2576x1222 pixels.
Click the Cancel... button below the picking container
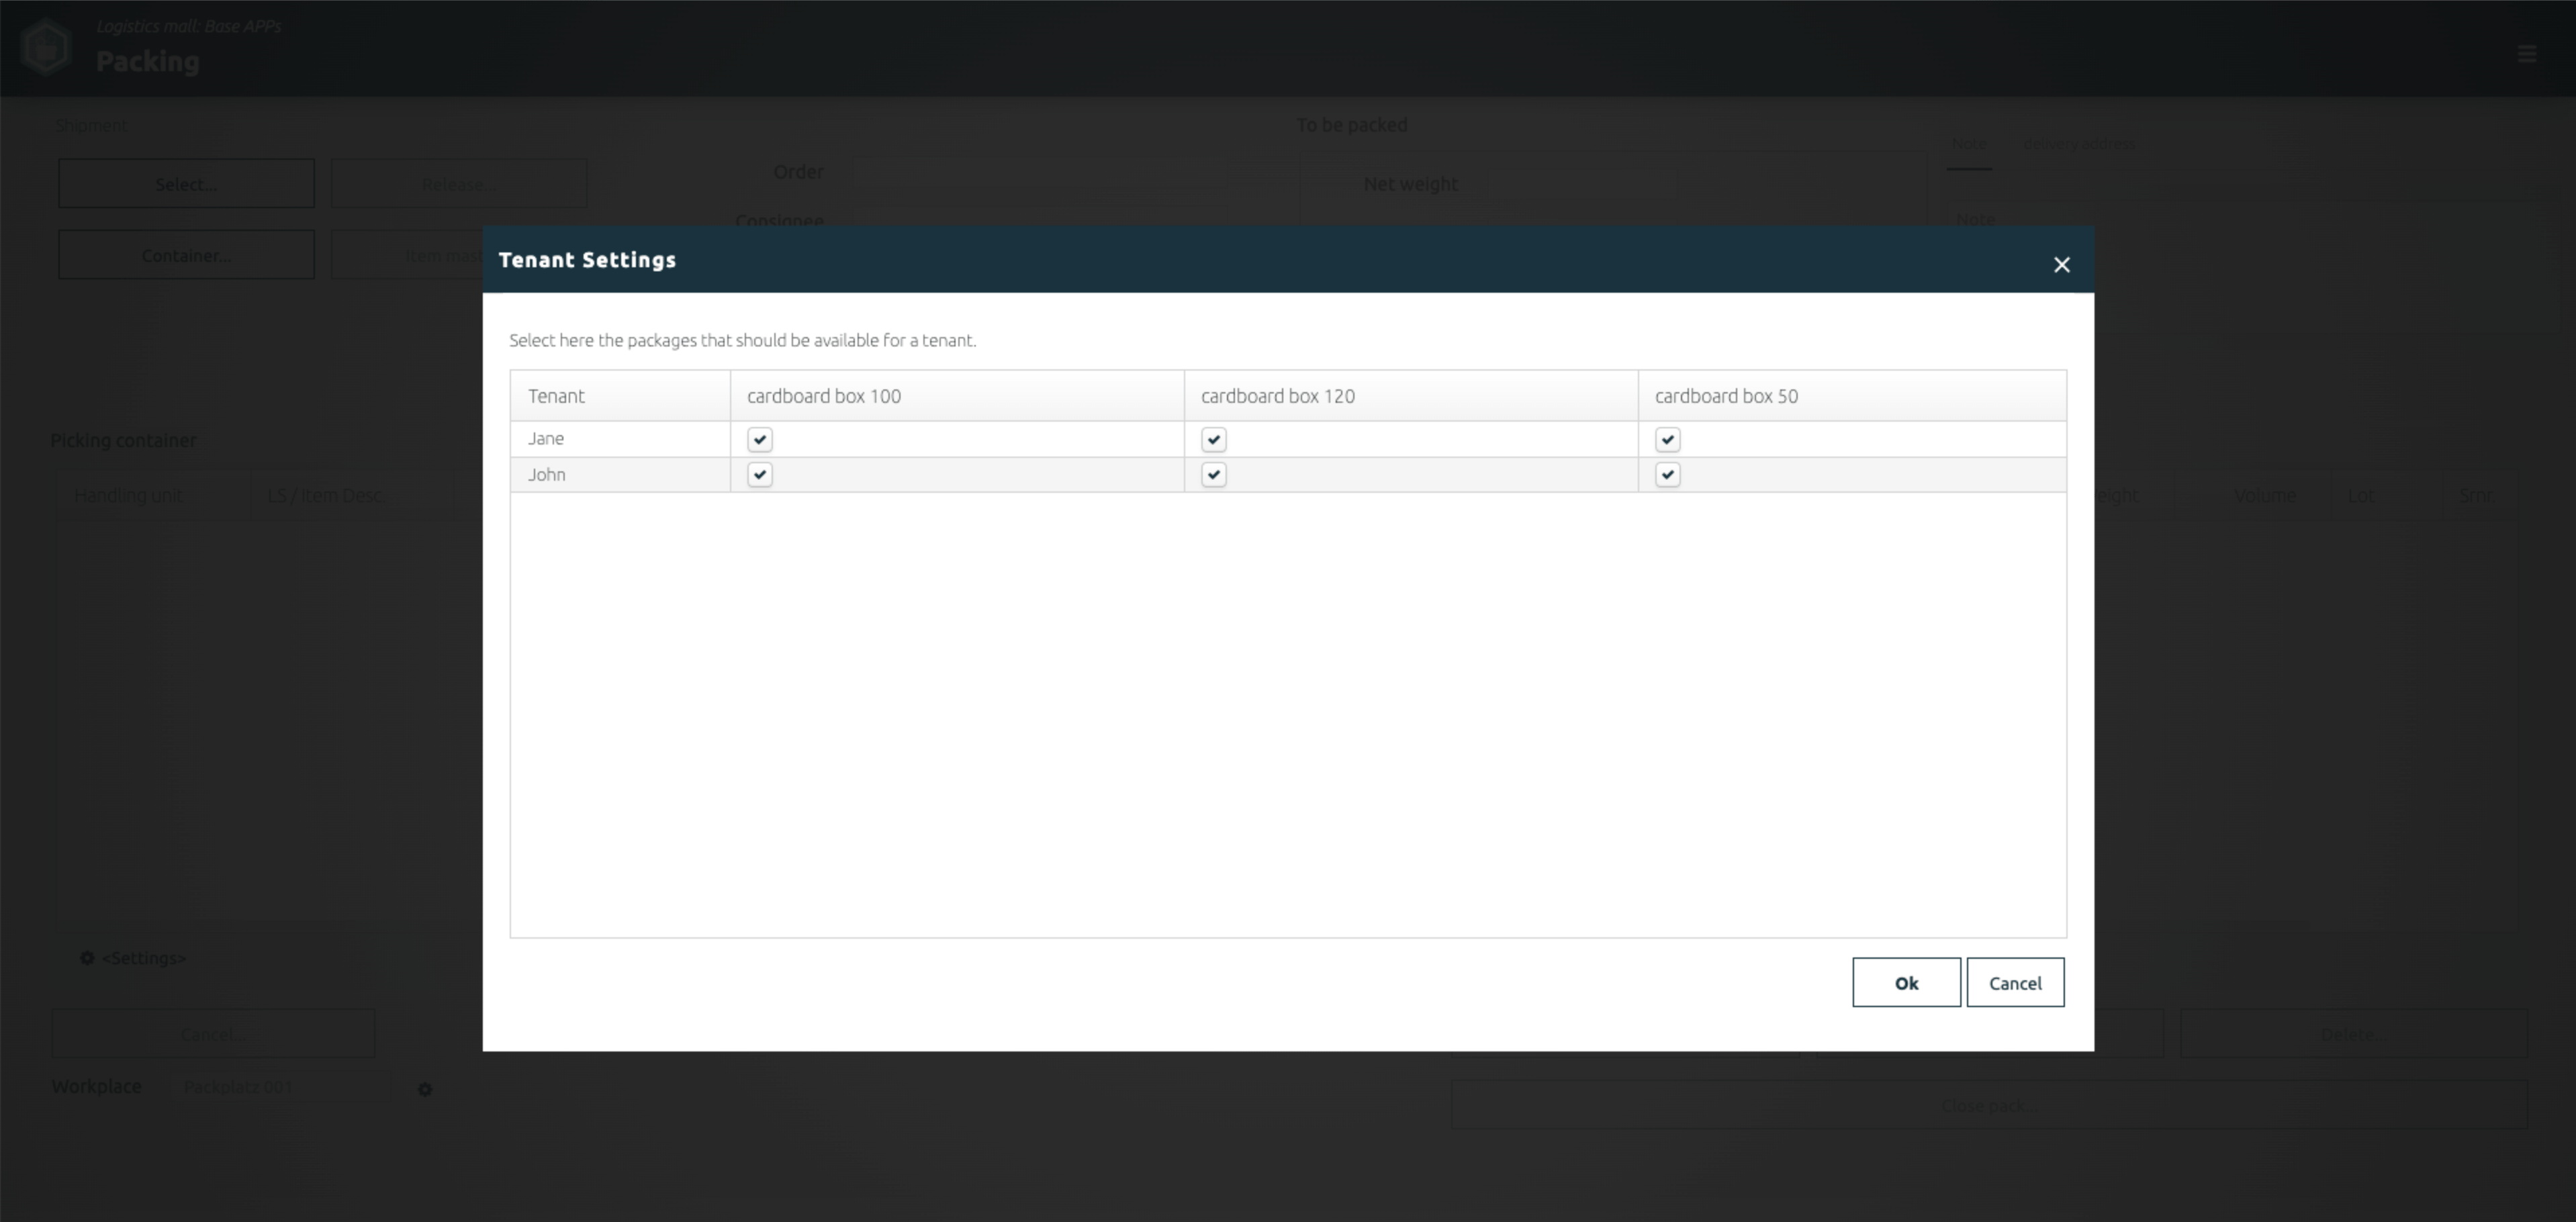tap(213, 1034)
